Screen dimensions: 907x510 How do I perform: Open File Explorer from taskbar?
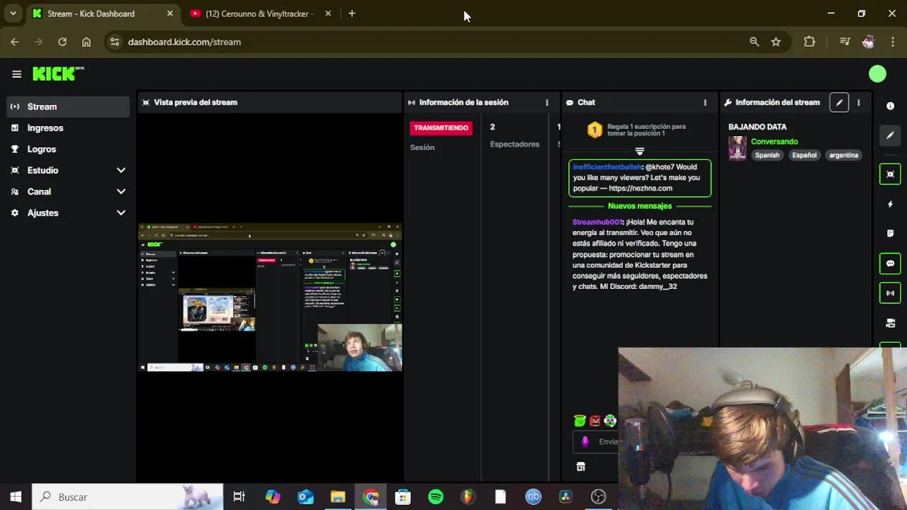point(337,497)
